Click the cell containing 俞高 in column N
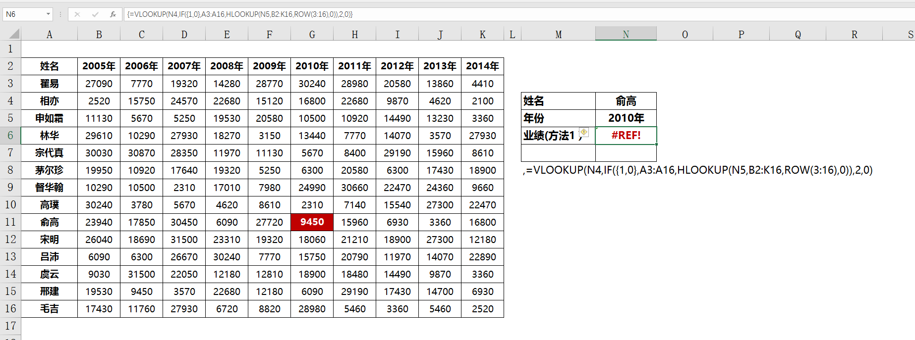 click(x=626, y=101)
